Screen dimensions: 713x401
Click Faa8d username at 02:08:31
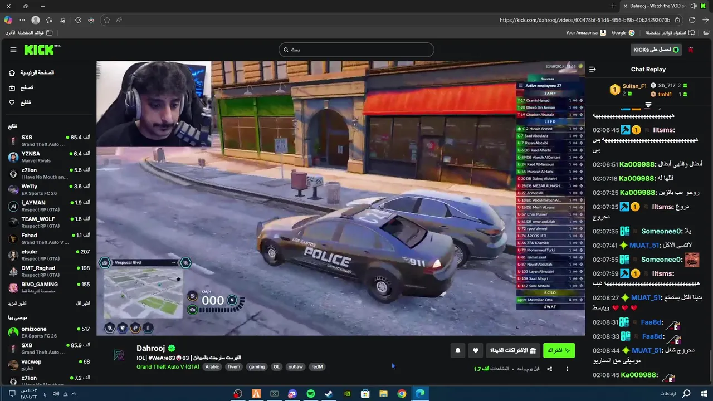coord(652,322)
